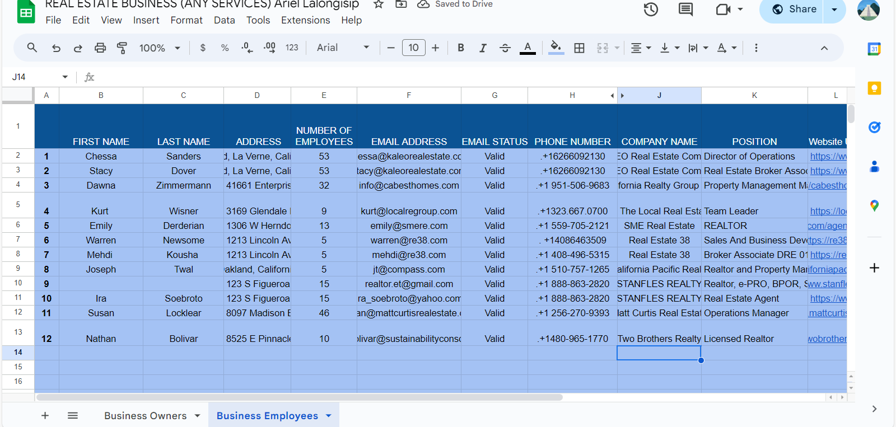Decrease font size with minus button
896x427 pixels.
[x=391, y=48]
